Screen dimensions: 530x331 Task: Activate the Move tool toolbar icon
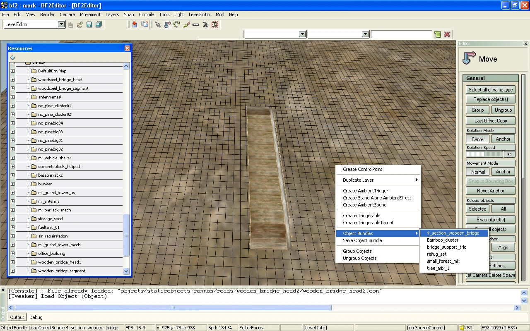point(167,24)
